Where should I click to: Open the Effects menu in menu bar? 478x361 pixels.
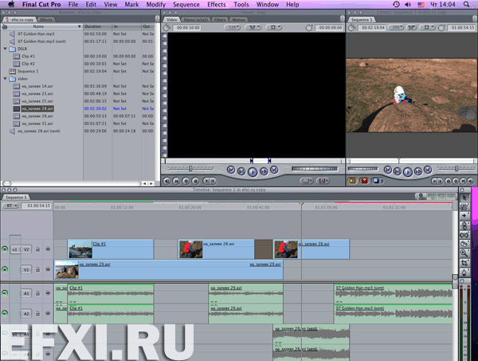[217, 5]
